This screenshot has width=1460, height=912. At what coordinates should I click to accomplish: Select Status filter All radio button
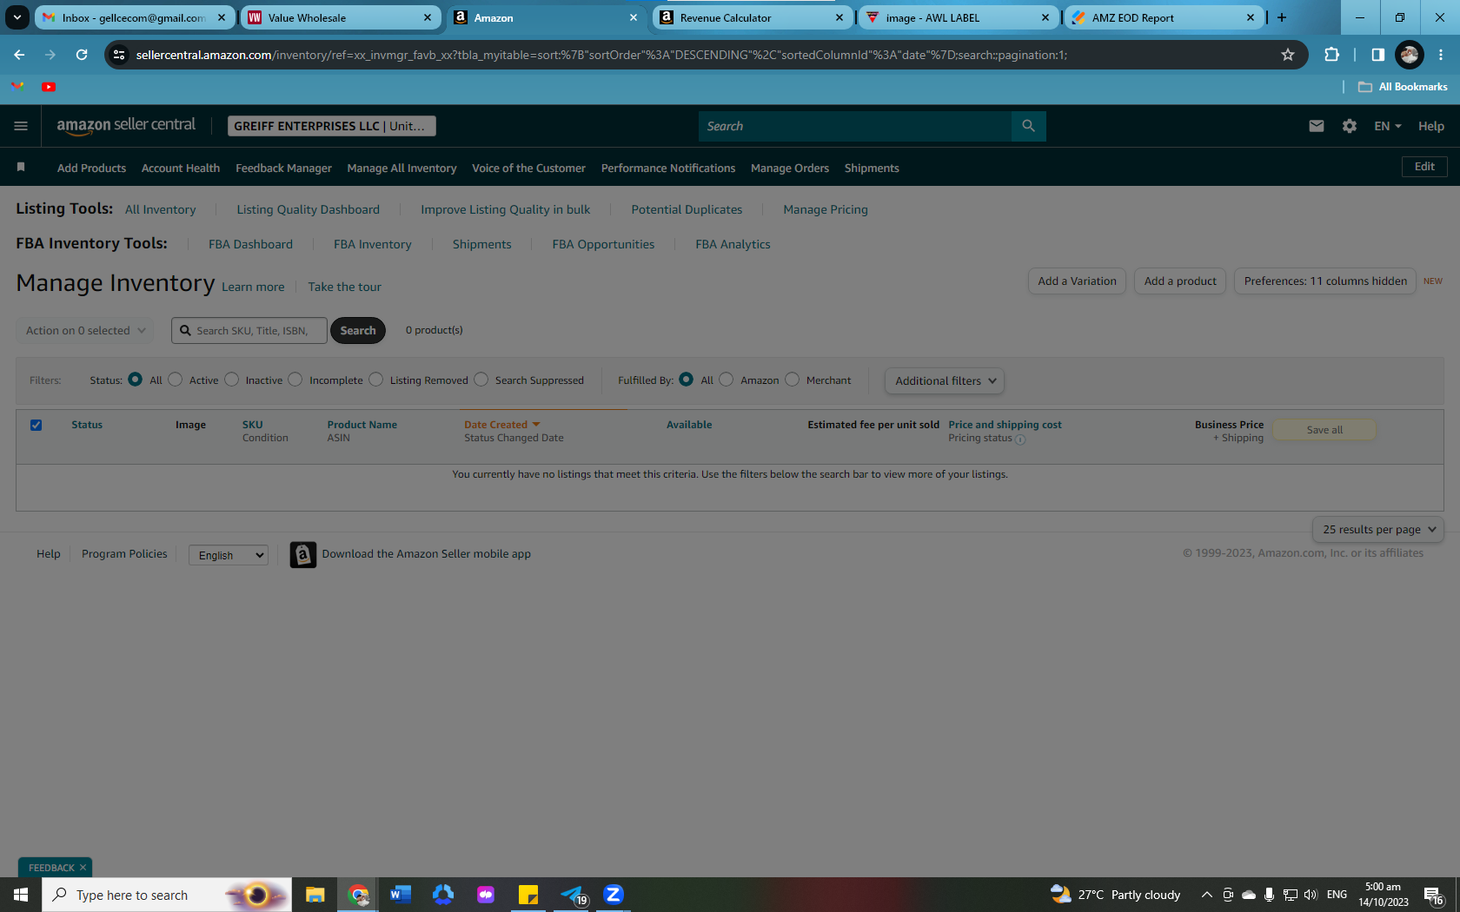[x=135, y=380]
